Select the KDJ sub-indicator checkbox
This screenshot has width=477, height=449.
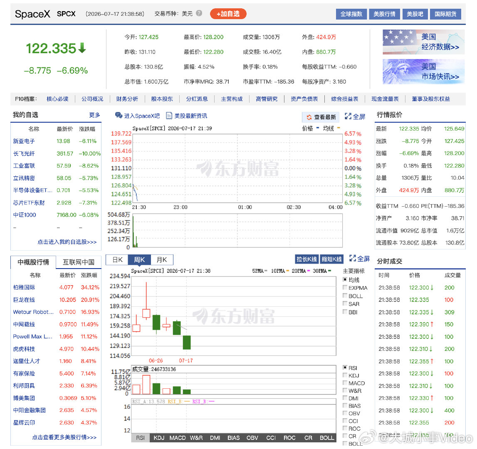click(x=345, y=375)
